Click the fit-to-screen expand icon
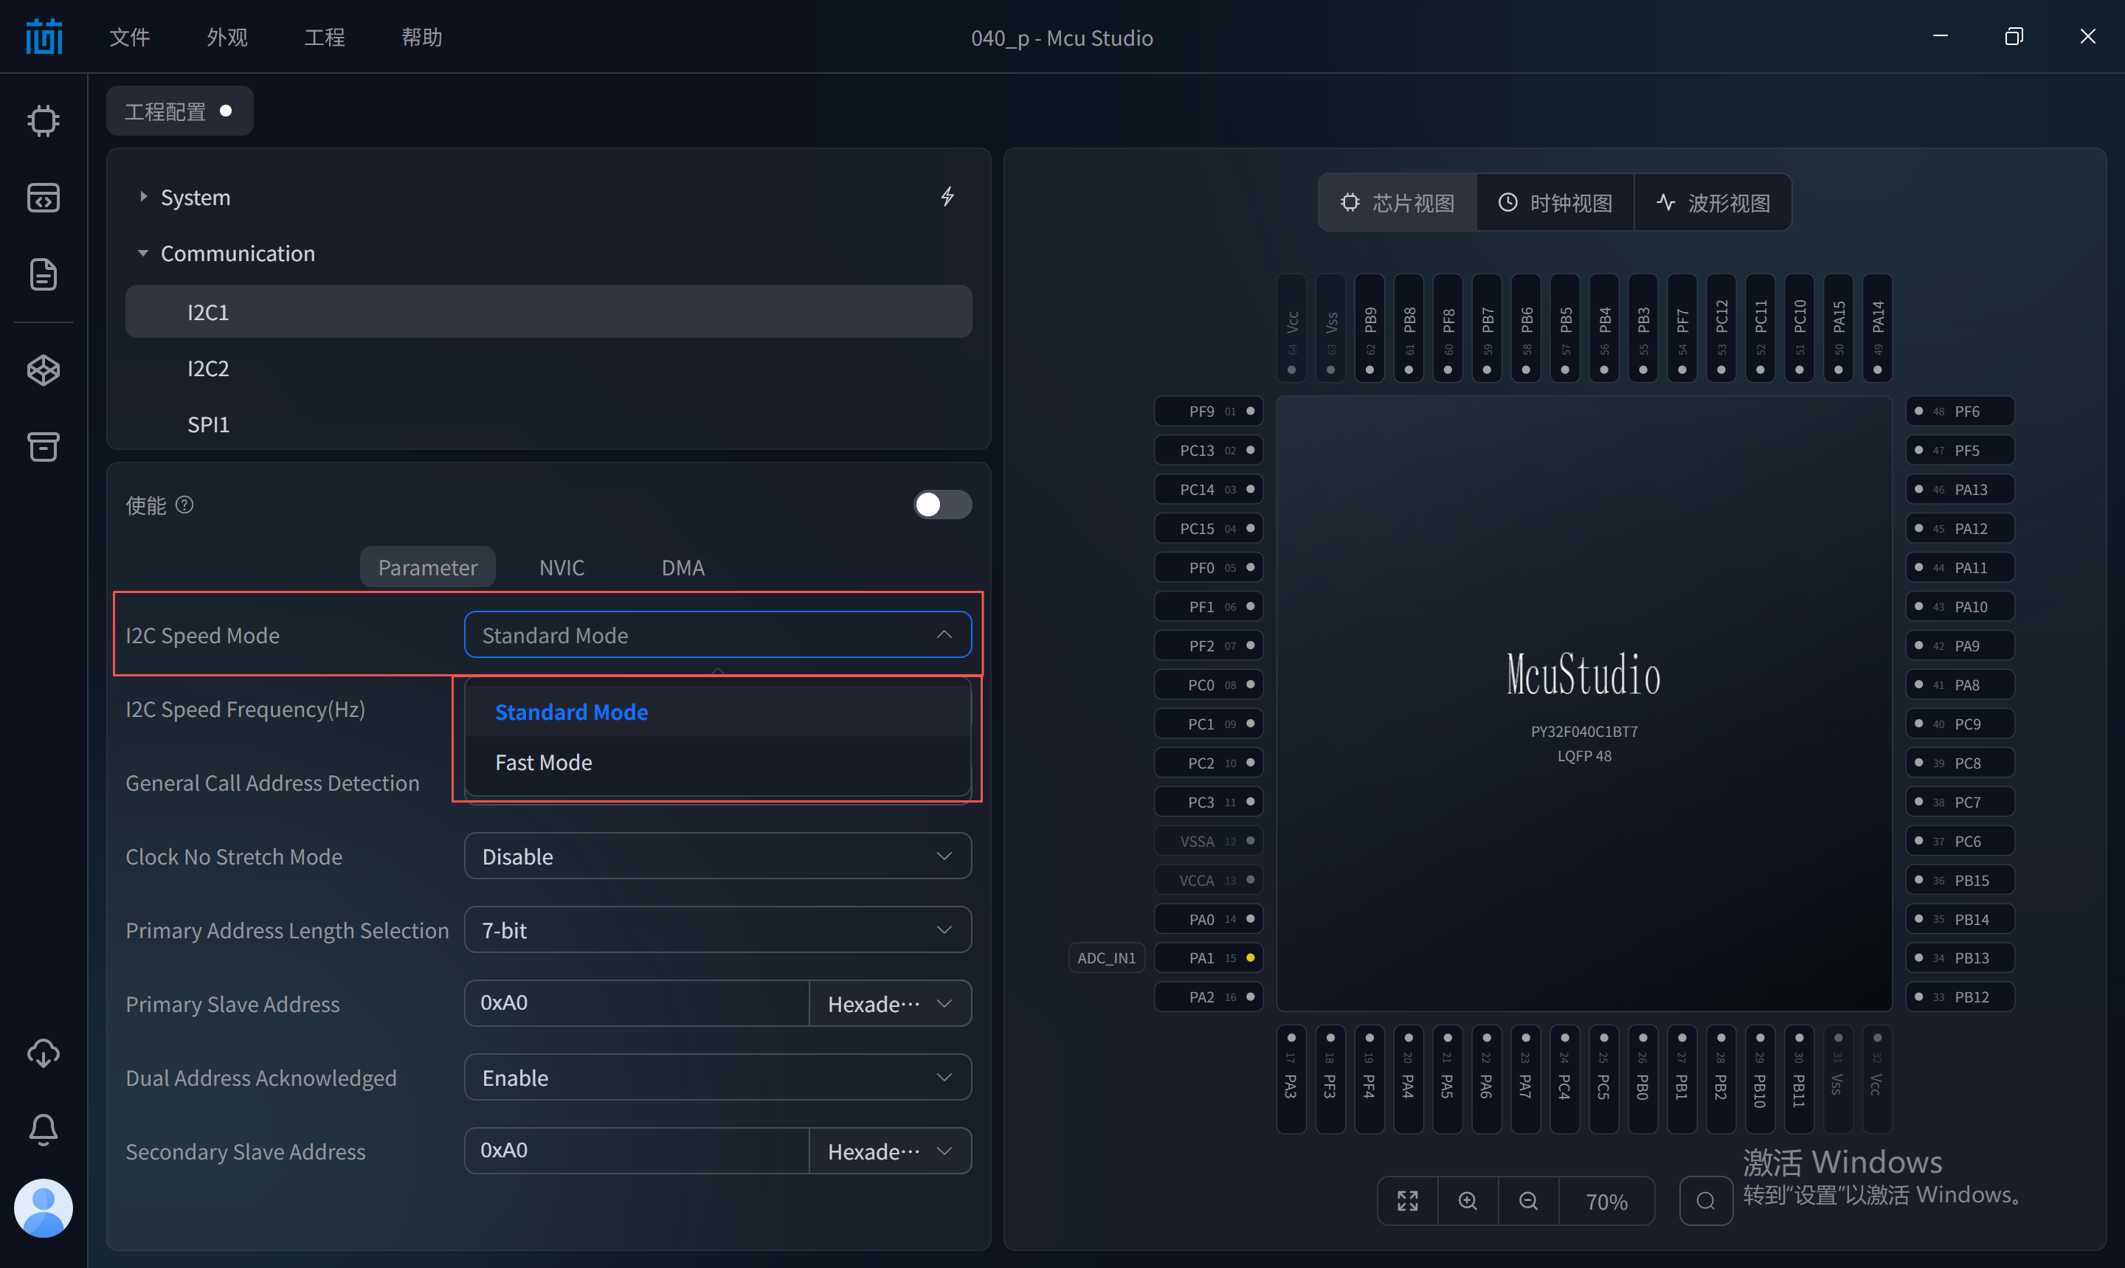Image resolution: width=2125 pixels, height=1268 pixels. point(1407,1200)
